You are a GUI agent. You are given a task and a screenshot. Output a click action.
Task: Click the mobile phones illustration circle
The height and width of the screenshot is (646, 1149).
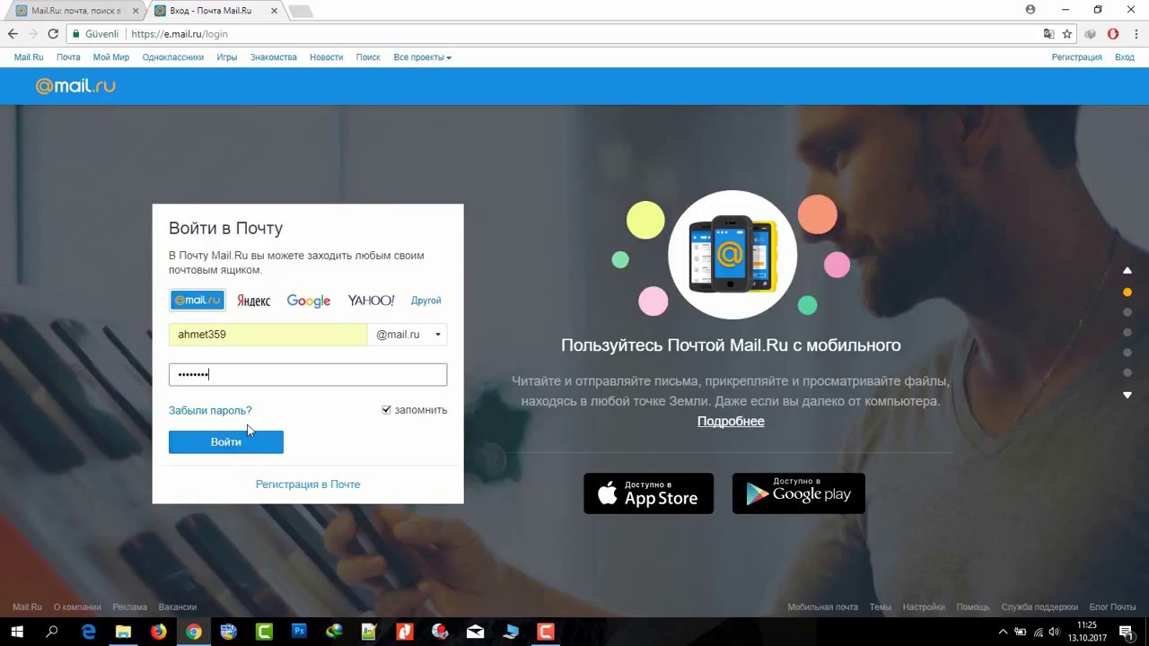click(x=732, y=254)
